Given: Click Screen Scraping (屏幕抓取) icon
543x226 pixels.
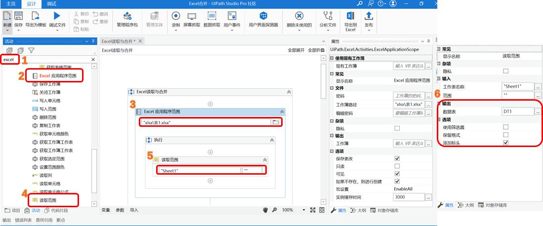Looking at the screenshot, I should pyautogui.click(x=192, y=16).
